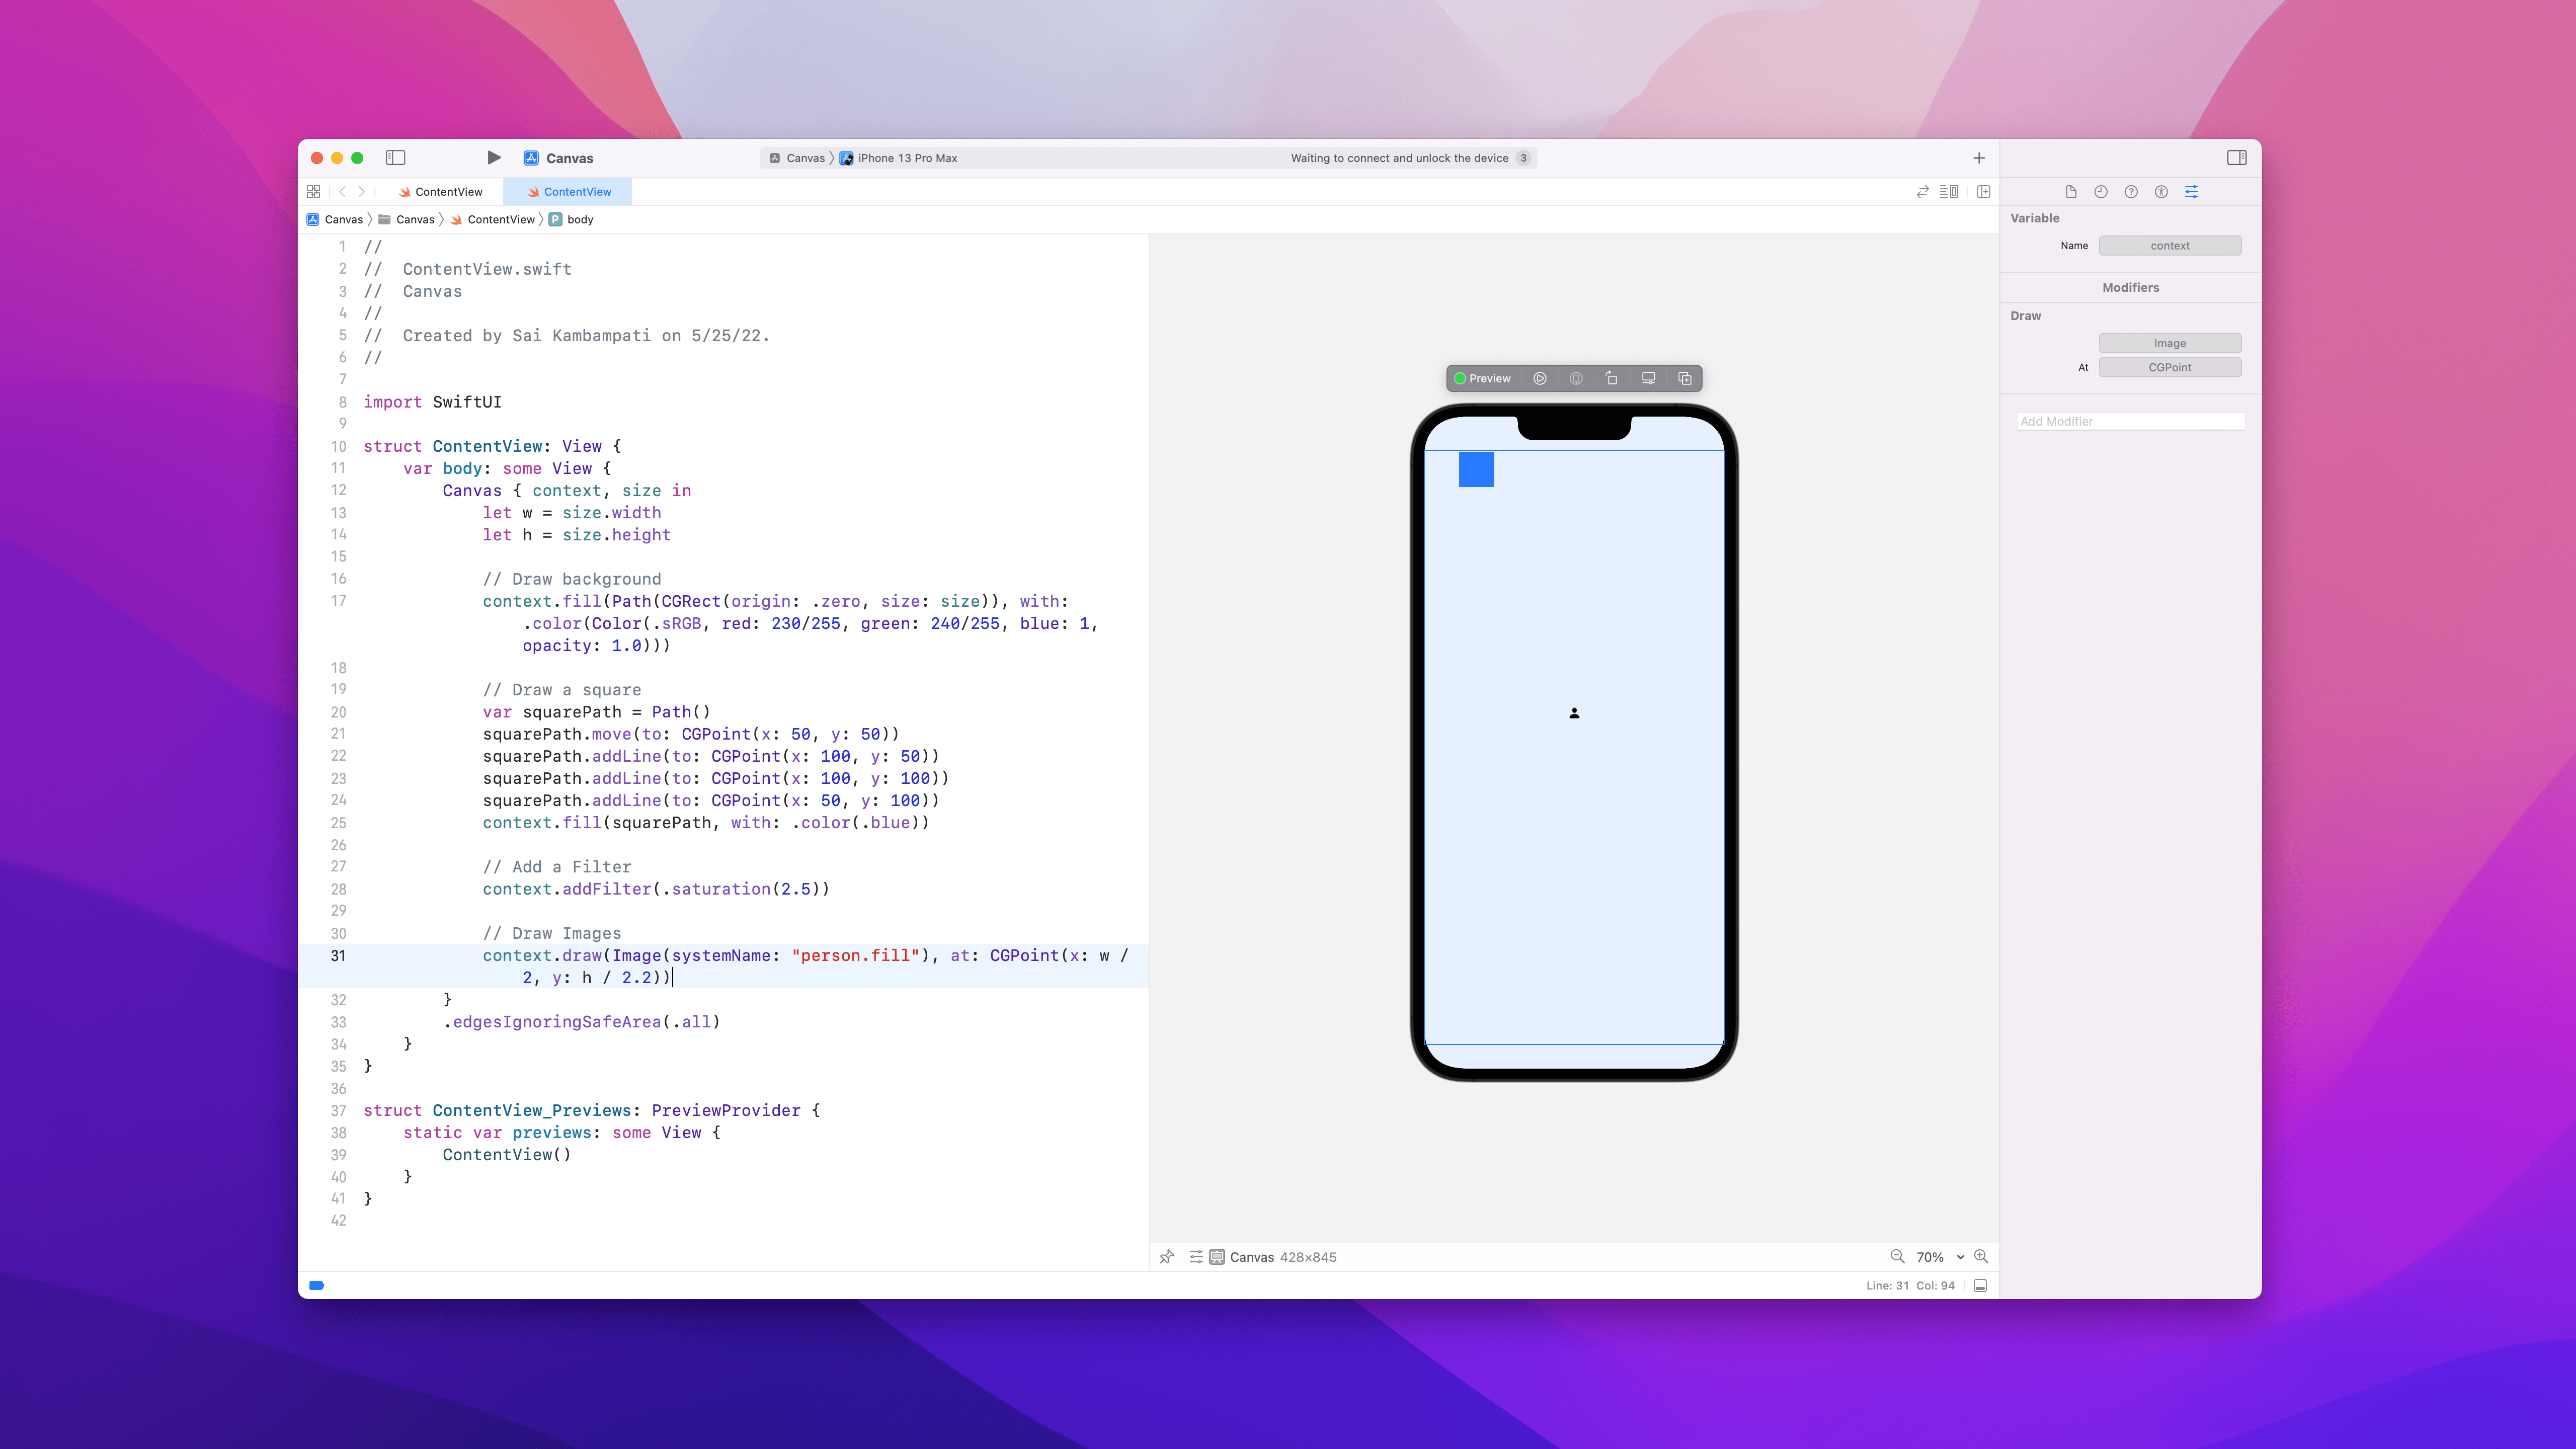Open the 70% zoom level dropdown

(x=1940, y=1257)
